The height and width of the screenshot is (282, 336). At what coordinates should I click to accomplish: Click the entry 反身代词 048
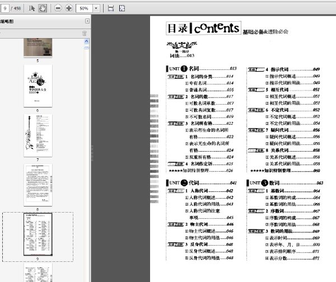coord(200,245)
